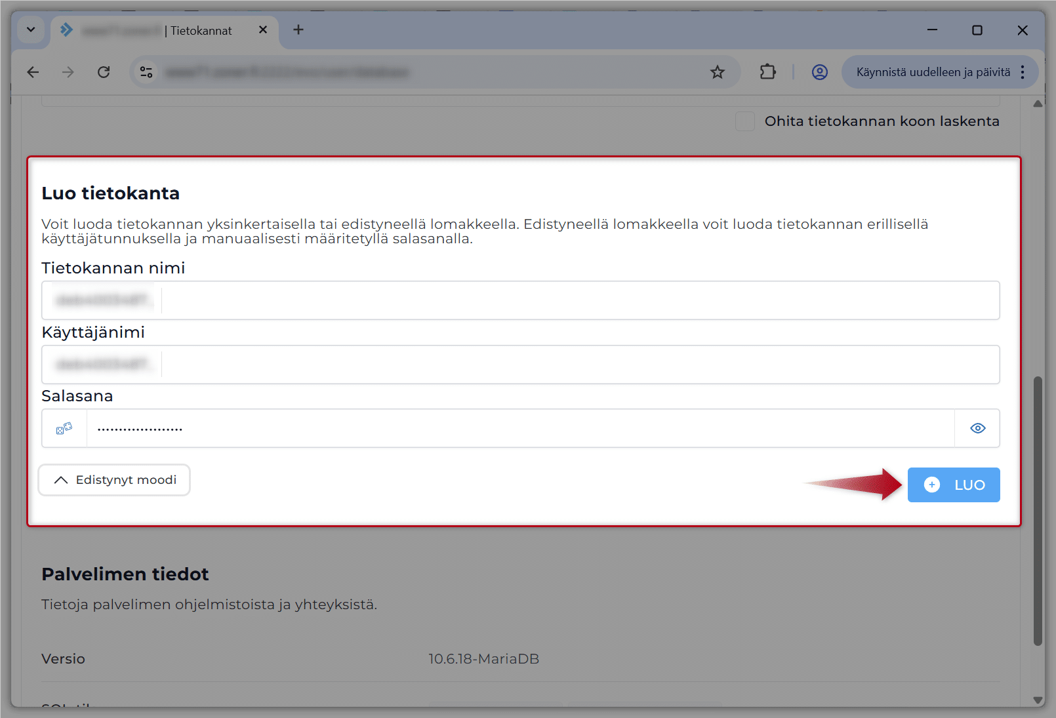Viewport: 1056px width, 718px height.
Task: Click Käynnistä uudelleen ja päivitä button
Action: (x=933, y=72)
